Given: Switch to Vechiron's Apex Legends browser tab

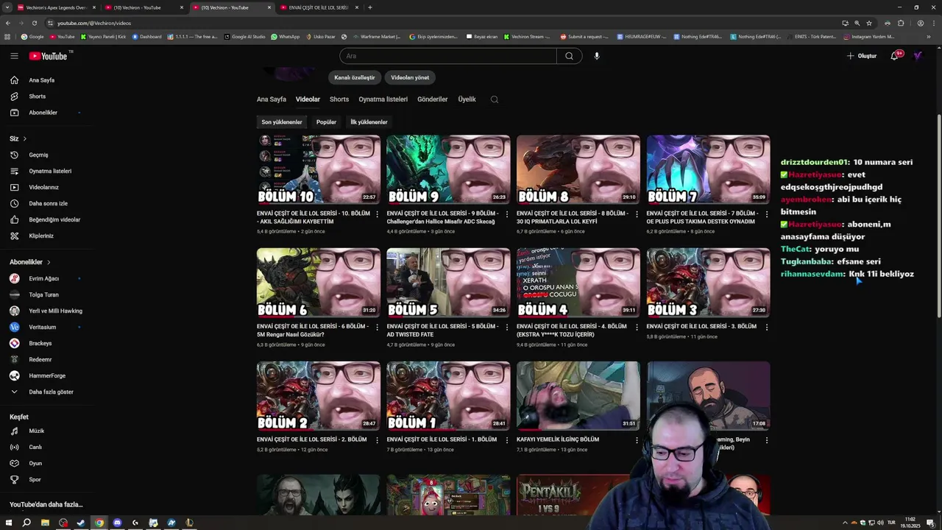Looking at the screenshot, I should pos(56,7).
